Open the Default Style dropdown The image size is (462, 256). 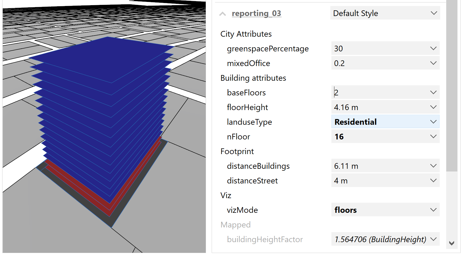coord(385,13)
